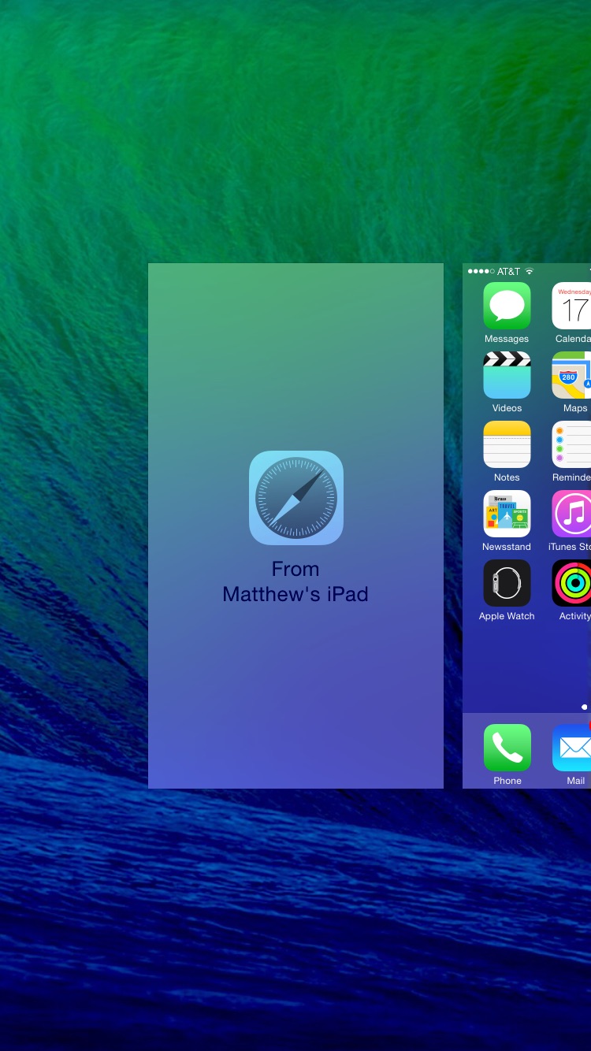Tap the signal strength dots
591x1051 pixels.
point(481,271)
